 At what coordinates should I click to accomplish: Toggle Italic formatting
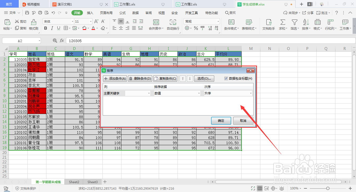52,28
